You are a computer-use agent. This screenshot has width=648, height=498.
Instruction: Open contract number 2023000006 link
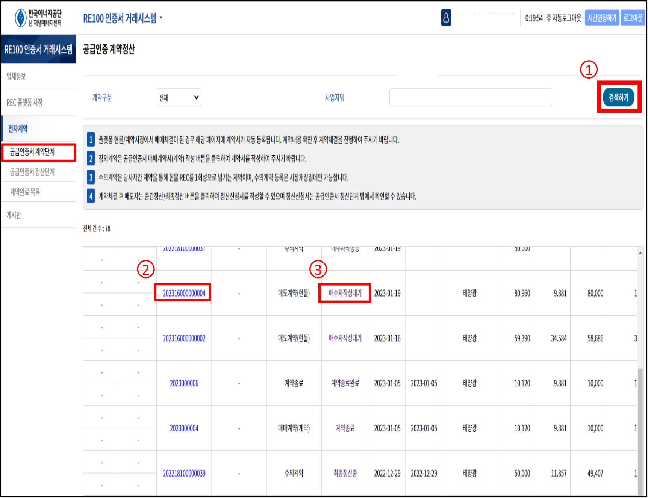tap(184, 383)
